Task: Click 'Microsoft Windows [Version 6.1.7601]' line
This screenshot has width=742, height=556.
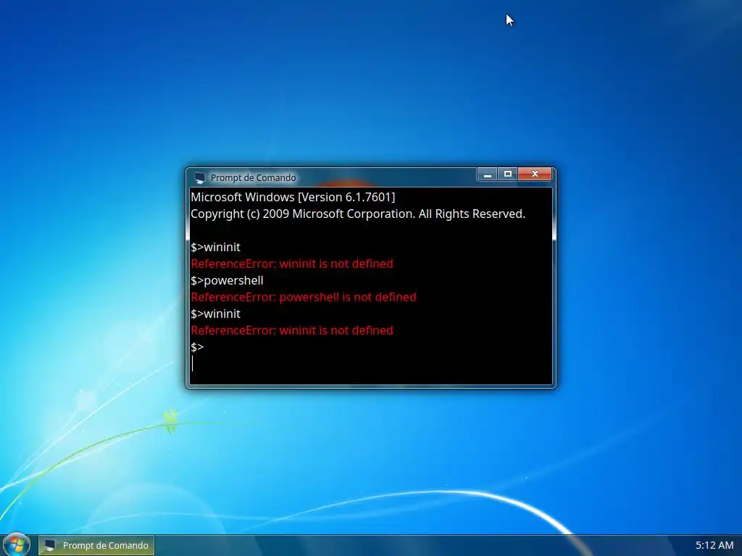Action: [293, 197]
